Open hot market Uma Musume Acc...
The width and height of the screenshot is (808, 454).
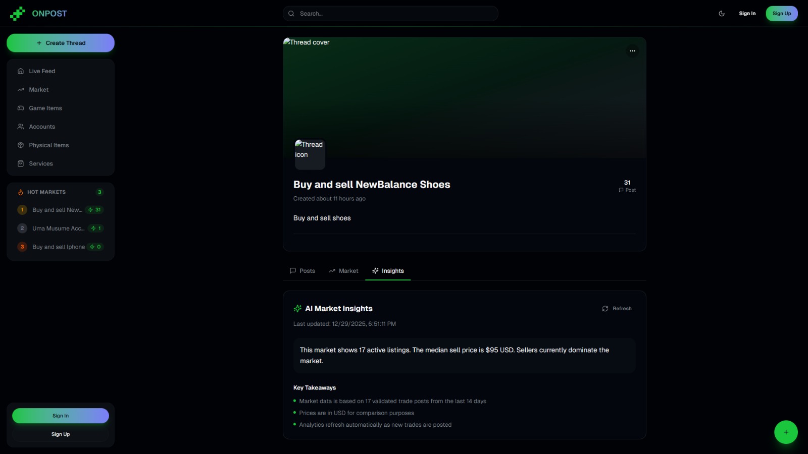61,229
